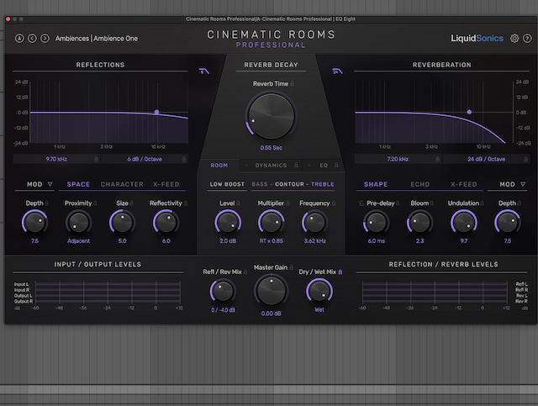Click the Reflections filter node on graph
The height and width of the screenshot is (406, 538).
(x=157, y=112)
